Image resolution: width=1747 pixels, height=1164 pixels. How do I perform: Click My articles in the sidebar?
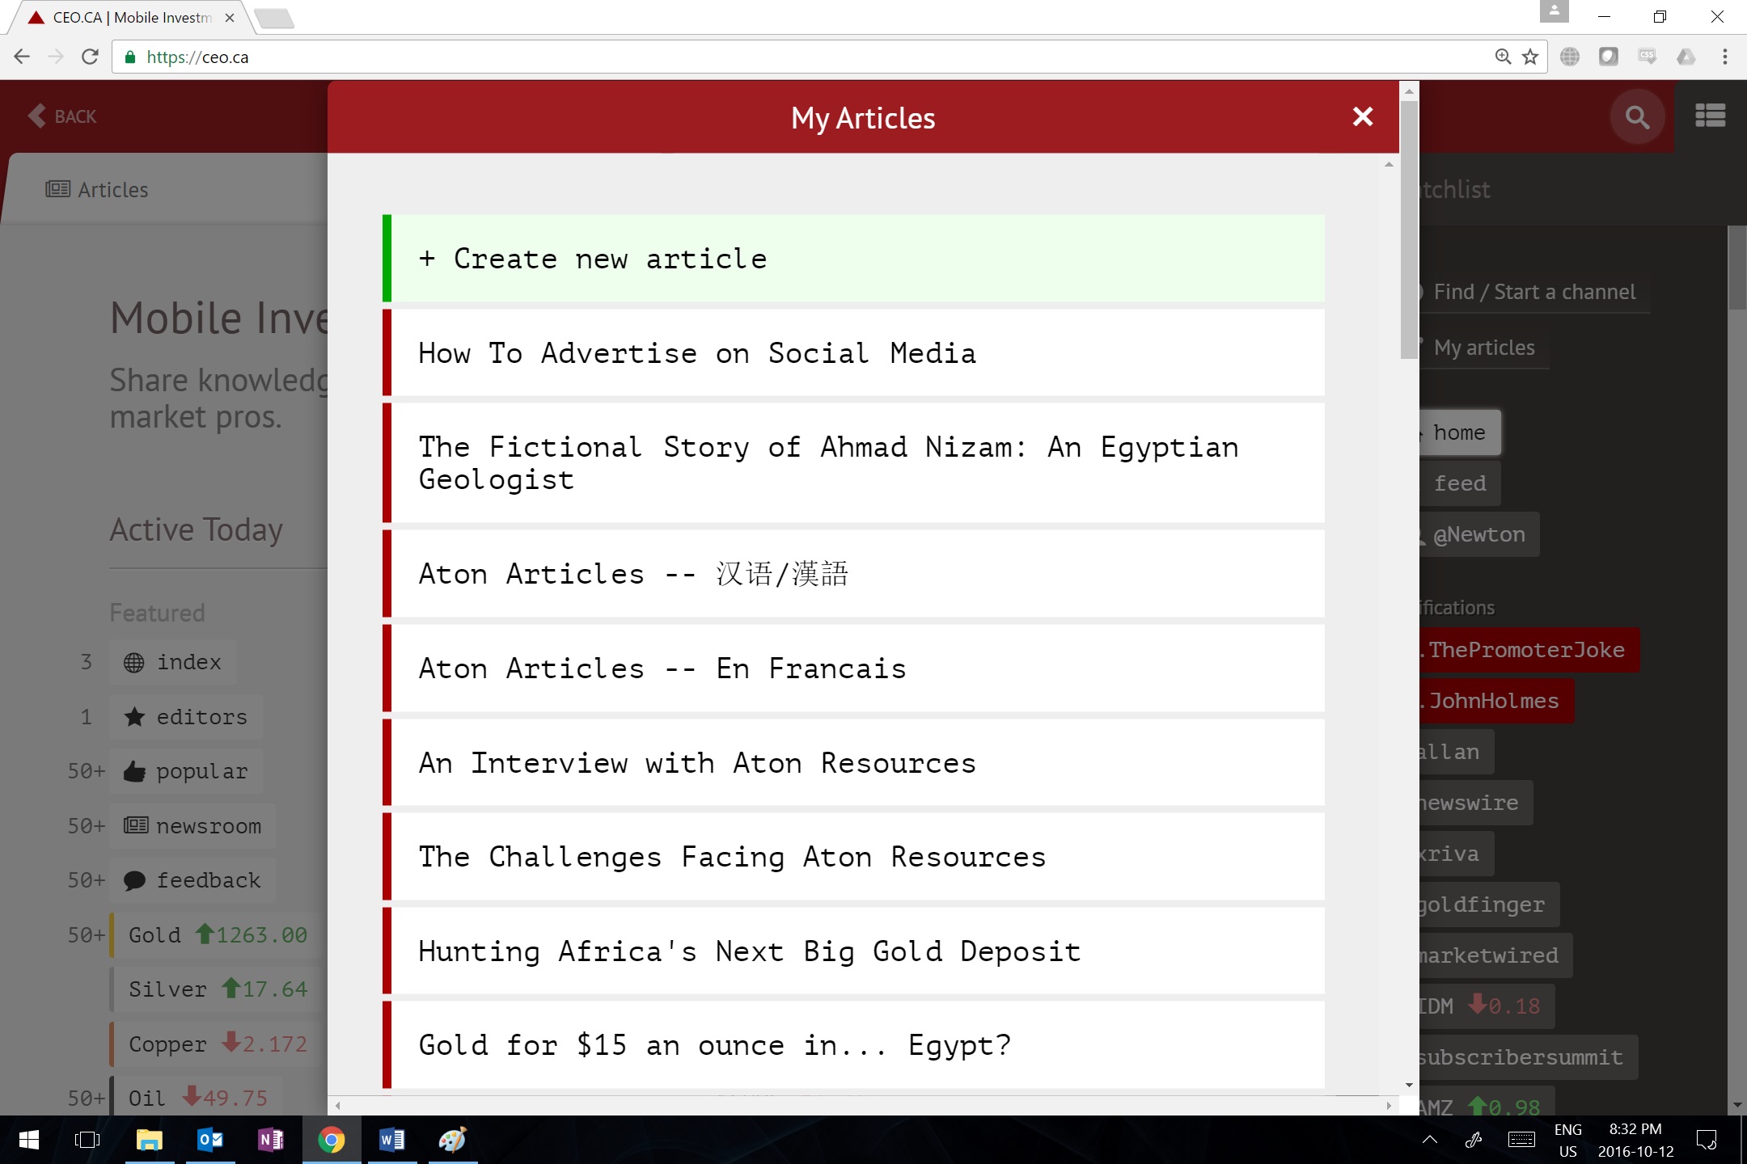(1483, 348)
